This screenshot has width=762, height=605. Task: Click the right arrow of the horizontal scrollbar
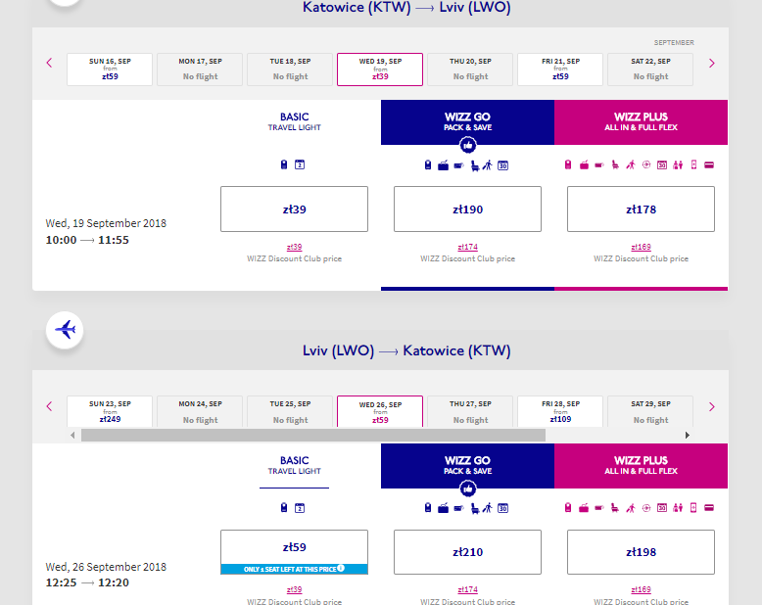click(687, 435)
